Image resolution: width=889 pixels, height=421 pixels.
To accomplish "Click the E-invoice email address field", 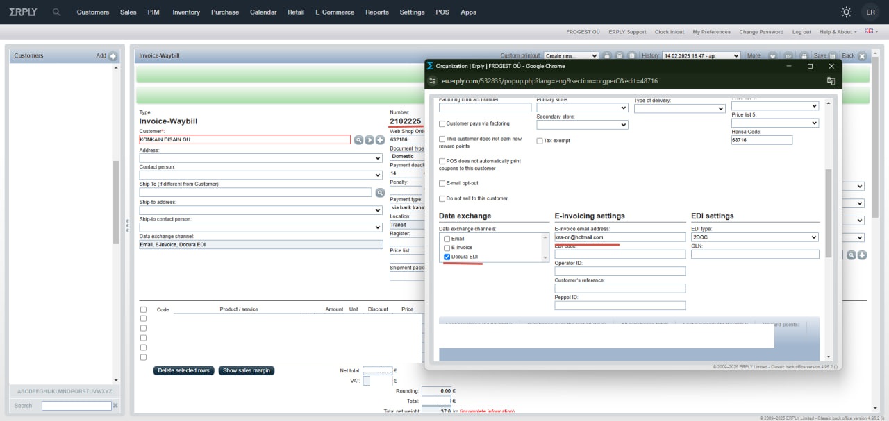I will pos(620,237).
